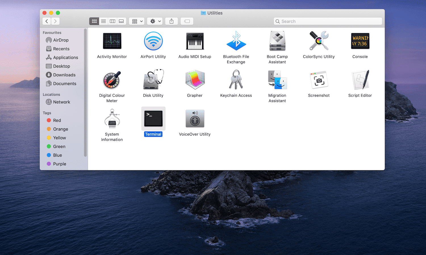Viewport: 426px width, 255px height.
Task: Launch Keychain Access
Action: pos(236,80)
